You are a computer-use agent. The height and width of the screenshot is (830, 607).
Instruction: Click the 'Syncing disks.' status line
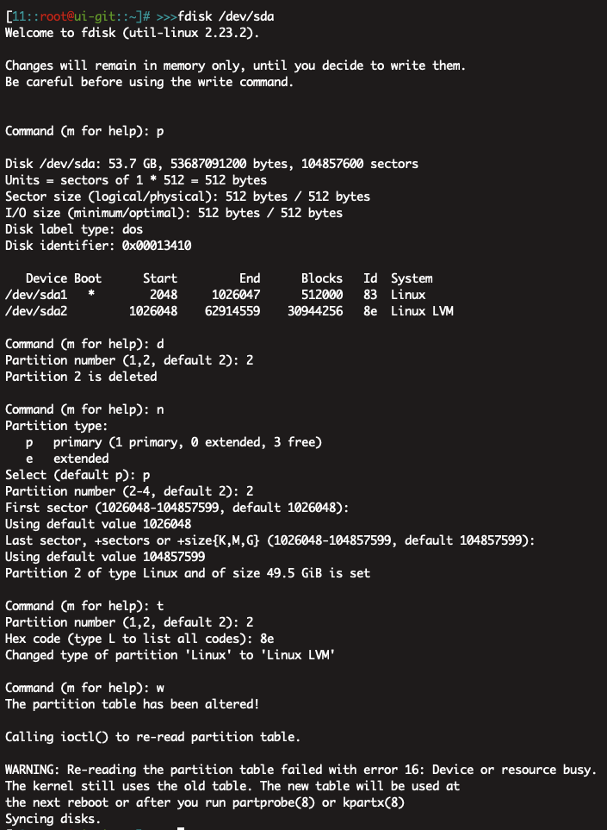[x=53, y=819]
